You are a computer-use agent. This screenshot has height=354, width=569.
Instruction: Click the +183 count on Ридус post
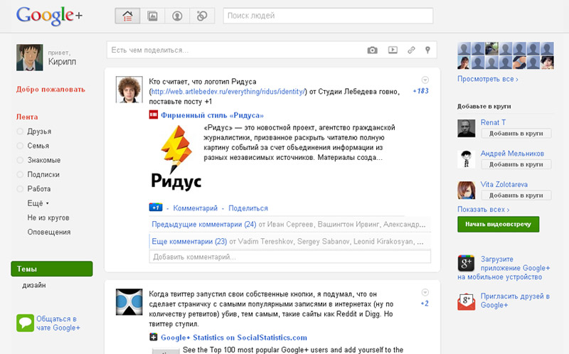pos(420,91)
